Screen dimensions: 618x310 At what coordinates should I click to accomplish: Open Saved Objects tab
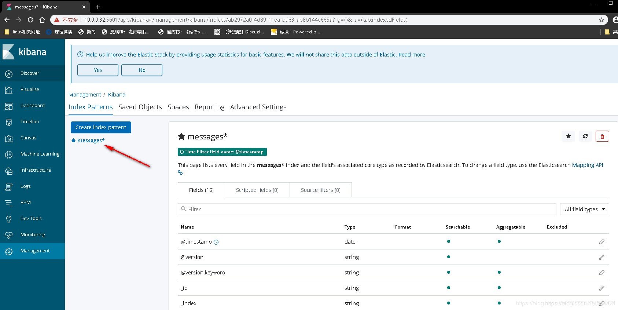click(140, 107)
